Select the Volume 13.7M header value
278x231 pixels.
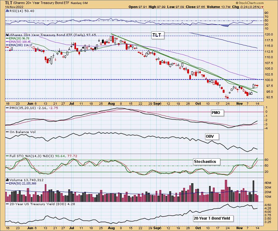[218, 7]
